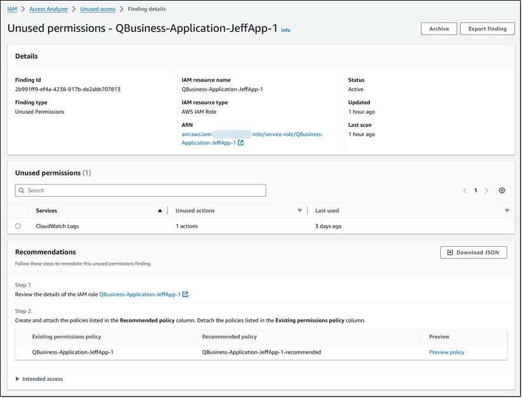Open the ARN external link icon
The image size is (523, 399).
coord(241,143)
